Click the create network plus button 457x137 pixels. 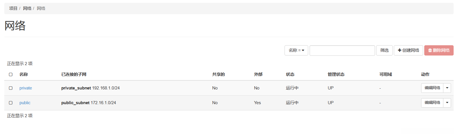(x=408, y=50)
